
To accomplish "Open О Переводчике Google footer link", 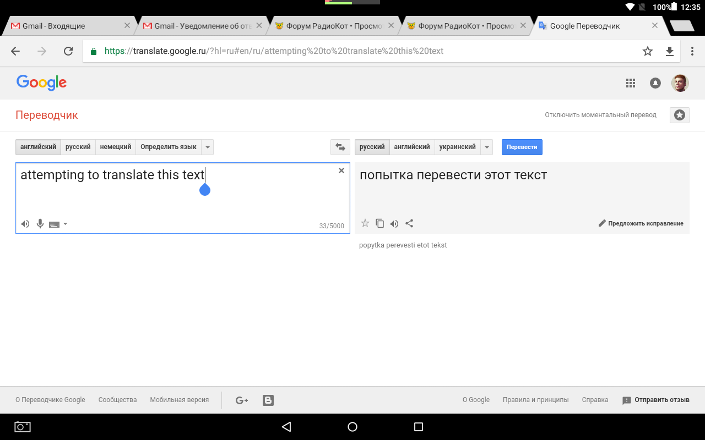I will click(50, 400).
